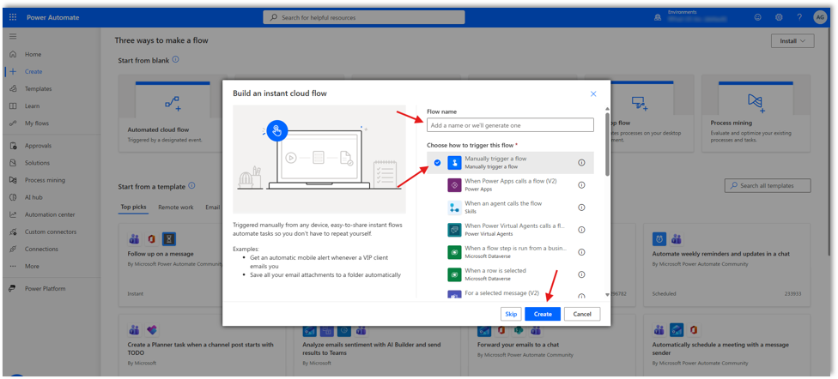Click the trigger list scrollbar

point(608,137)
